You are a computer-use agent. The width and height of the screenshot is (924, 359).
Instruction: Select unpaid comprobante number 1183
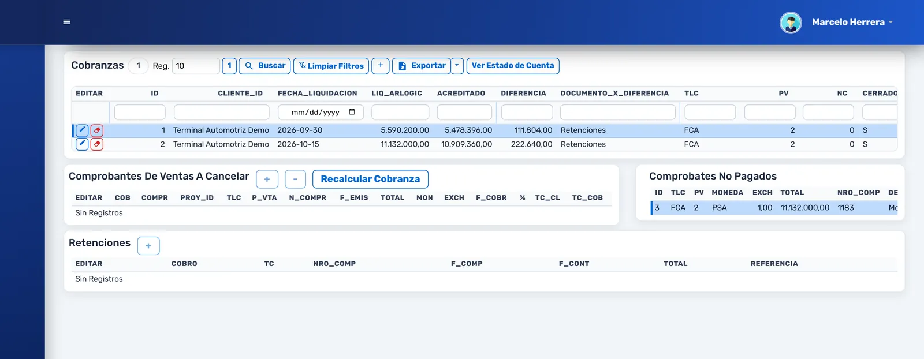845,208
